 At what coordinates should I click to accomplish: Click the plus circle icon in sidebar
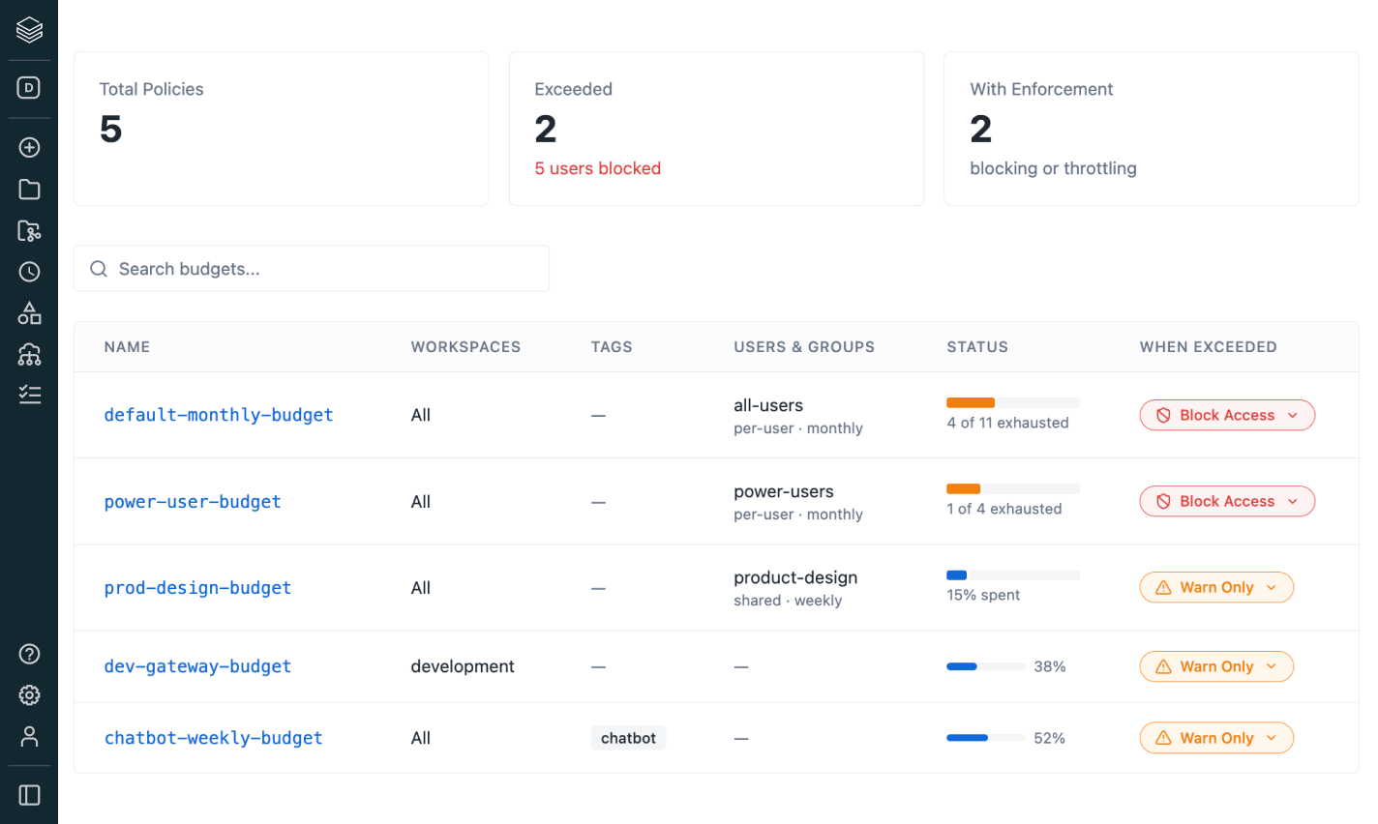29,147
